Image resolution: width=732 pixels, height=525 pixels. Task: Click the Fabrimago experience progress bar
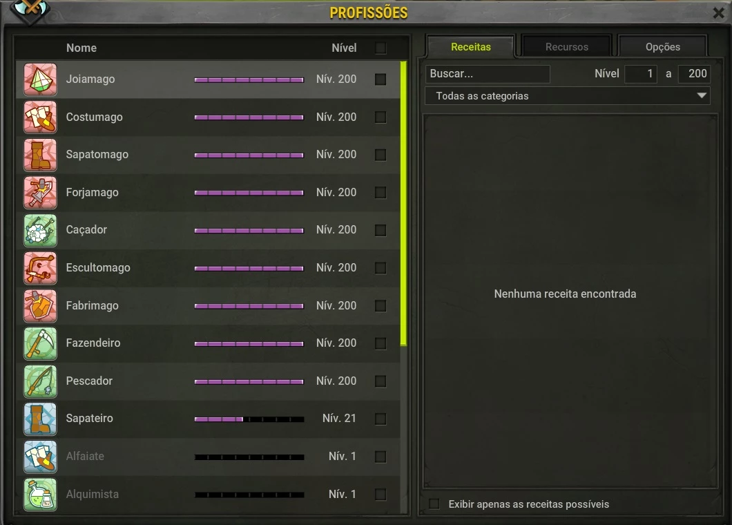click(x=249, y=306)
